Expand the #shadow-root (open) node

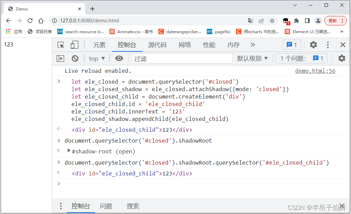(x=69, y=151)
